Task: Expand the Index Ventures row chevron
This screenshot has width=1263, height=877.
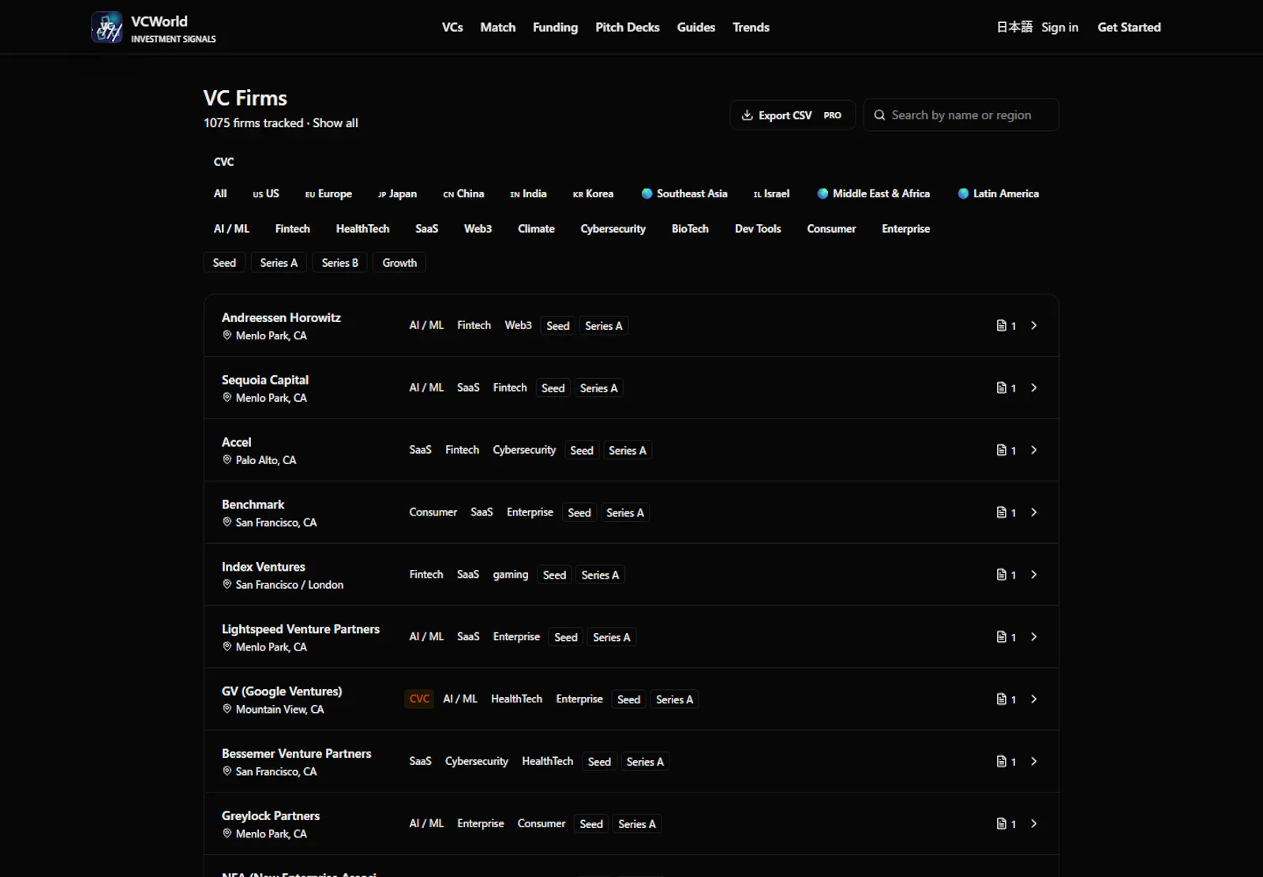Action: click(x=1034, y=575)
